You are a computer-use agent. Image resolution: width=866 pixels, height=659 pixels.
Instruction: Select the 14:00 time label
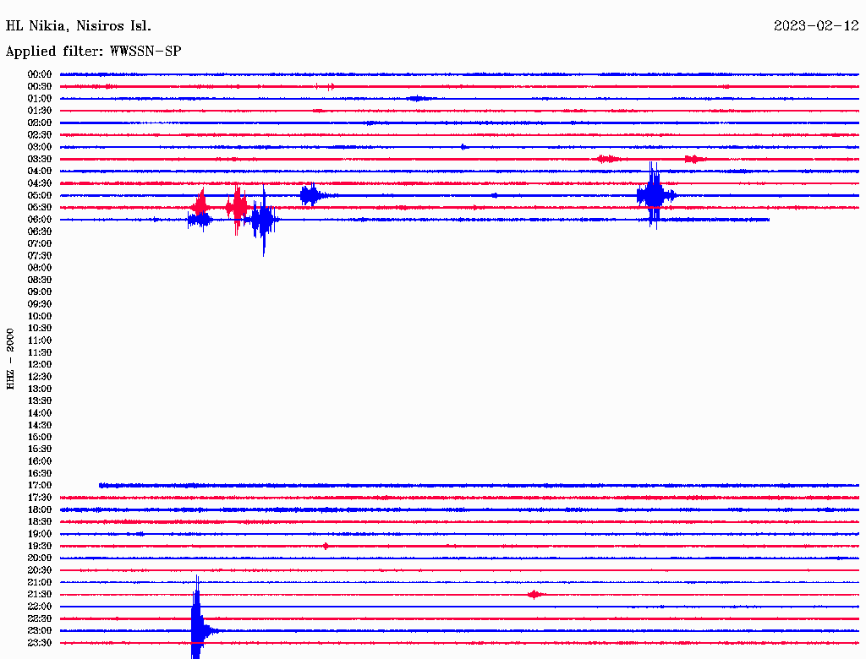click(x=40, y=413)
